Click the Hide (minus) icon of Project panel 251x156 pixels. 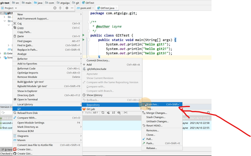[x=72, y=8]
